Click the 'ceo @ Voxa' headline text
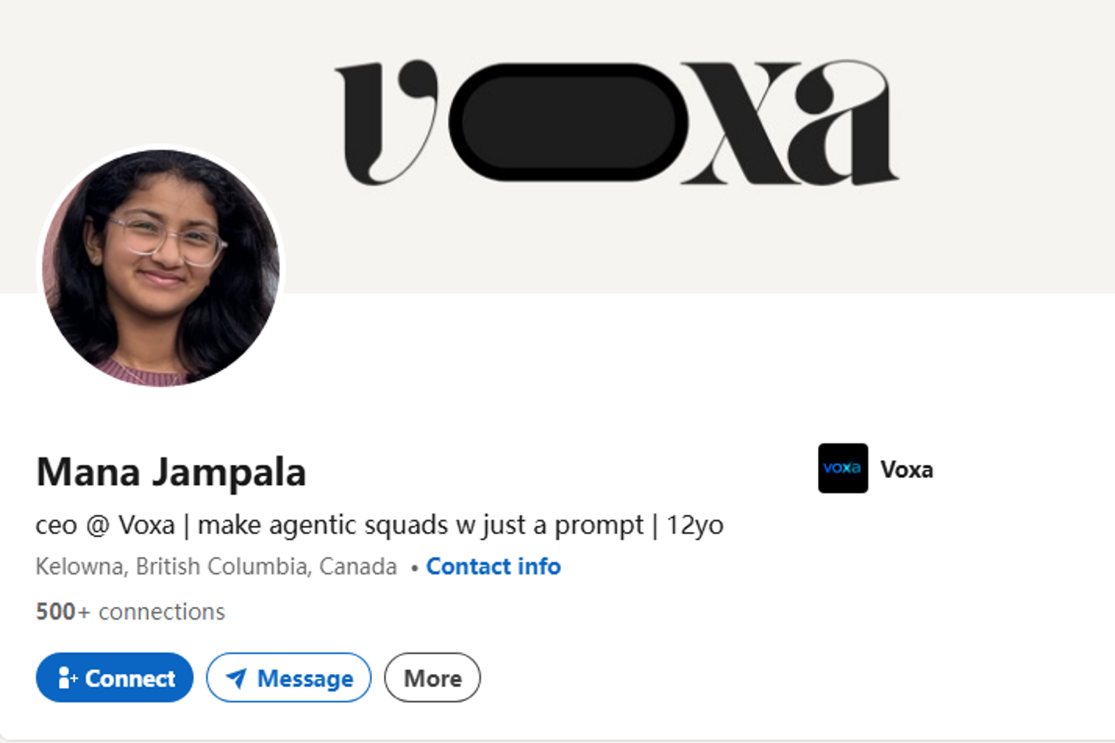Screen dimensions: 1115x743 [105, 525]
